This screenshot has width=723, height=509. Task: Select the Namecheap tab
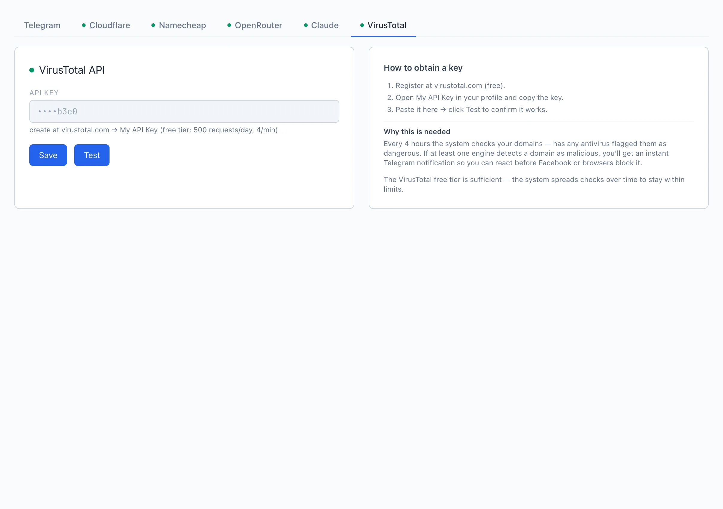(x=179, y=25)
